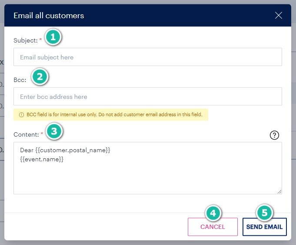Open the content help question-mark icon
Viewport: 296px width, 245px height.
pos(274,135)
